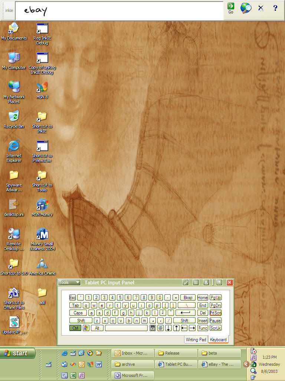Click the magnifier system tray icon

(x=253, y=371)
